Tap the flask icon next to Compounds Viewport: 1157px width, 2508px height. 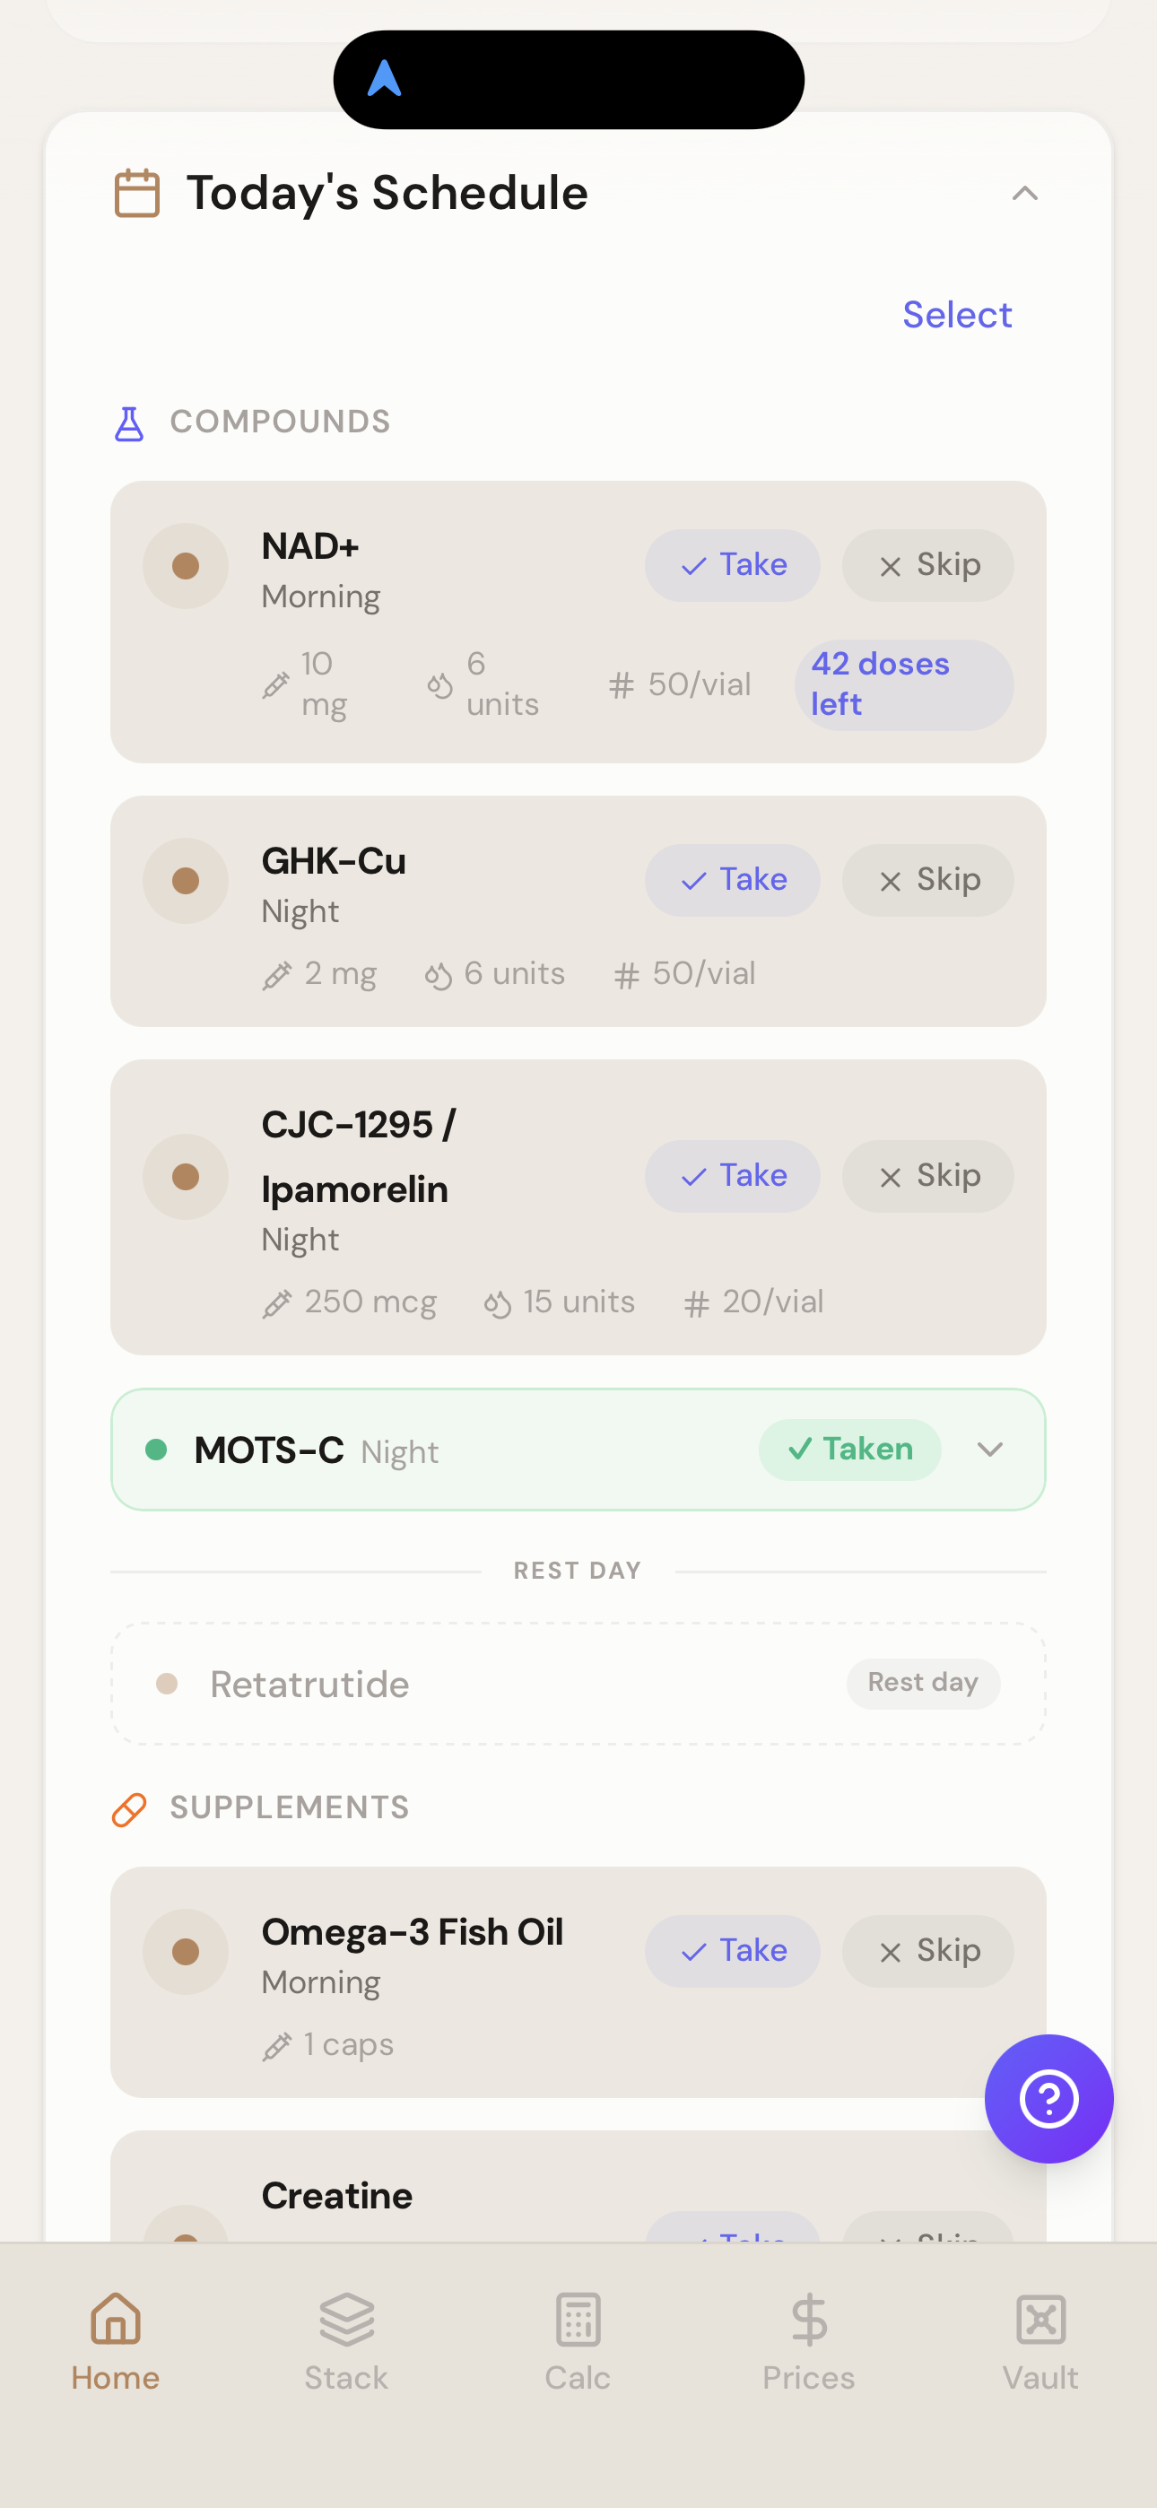(x=129, y=423)
